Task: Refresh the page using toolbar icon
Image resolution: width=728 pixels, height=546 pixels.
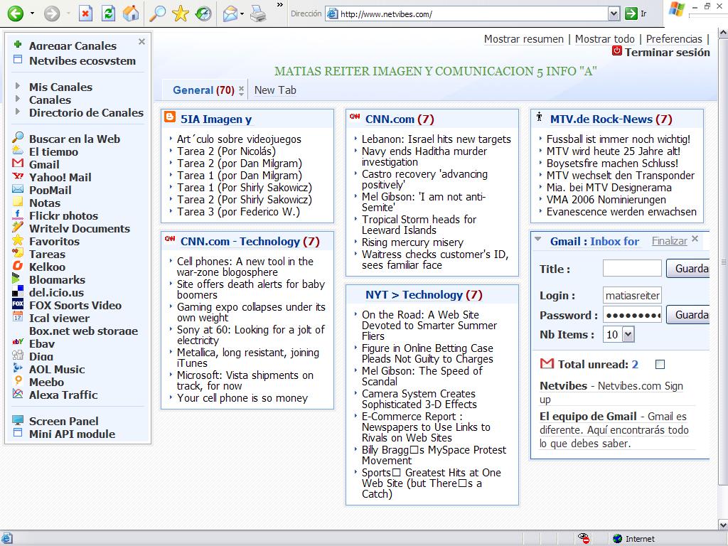Action: coord(108,14)
